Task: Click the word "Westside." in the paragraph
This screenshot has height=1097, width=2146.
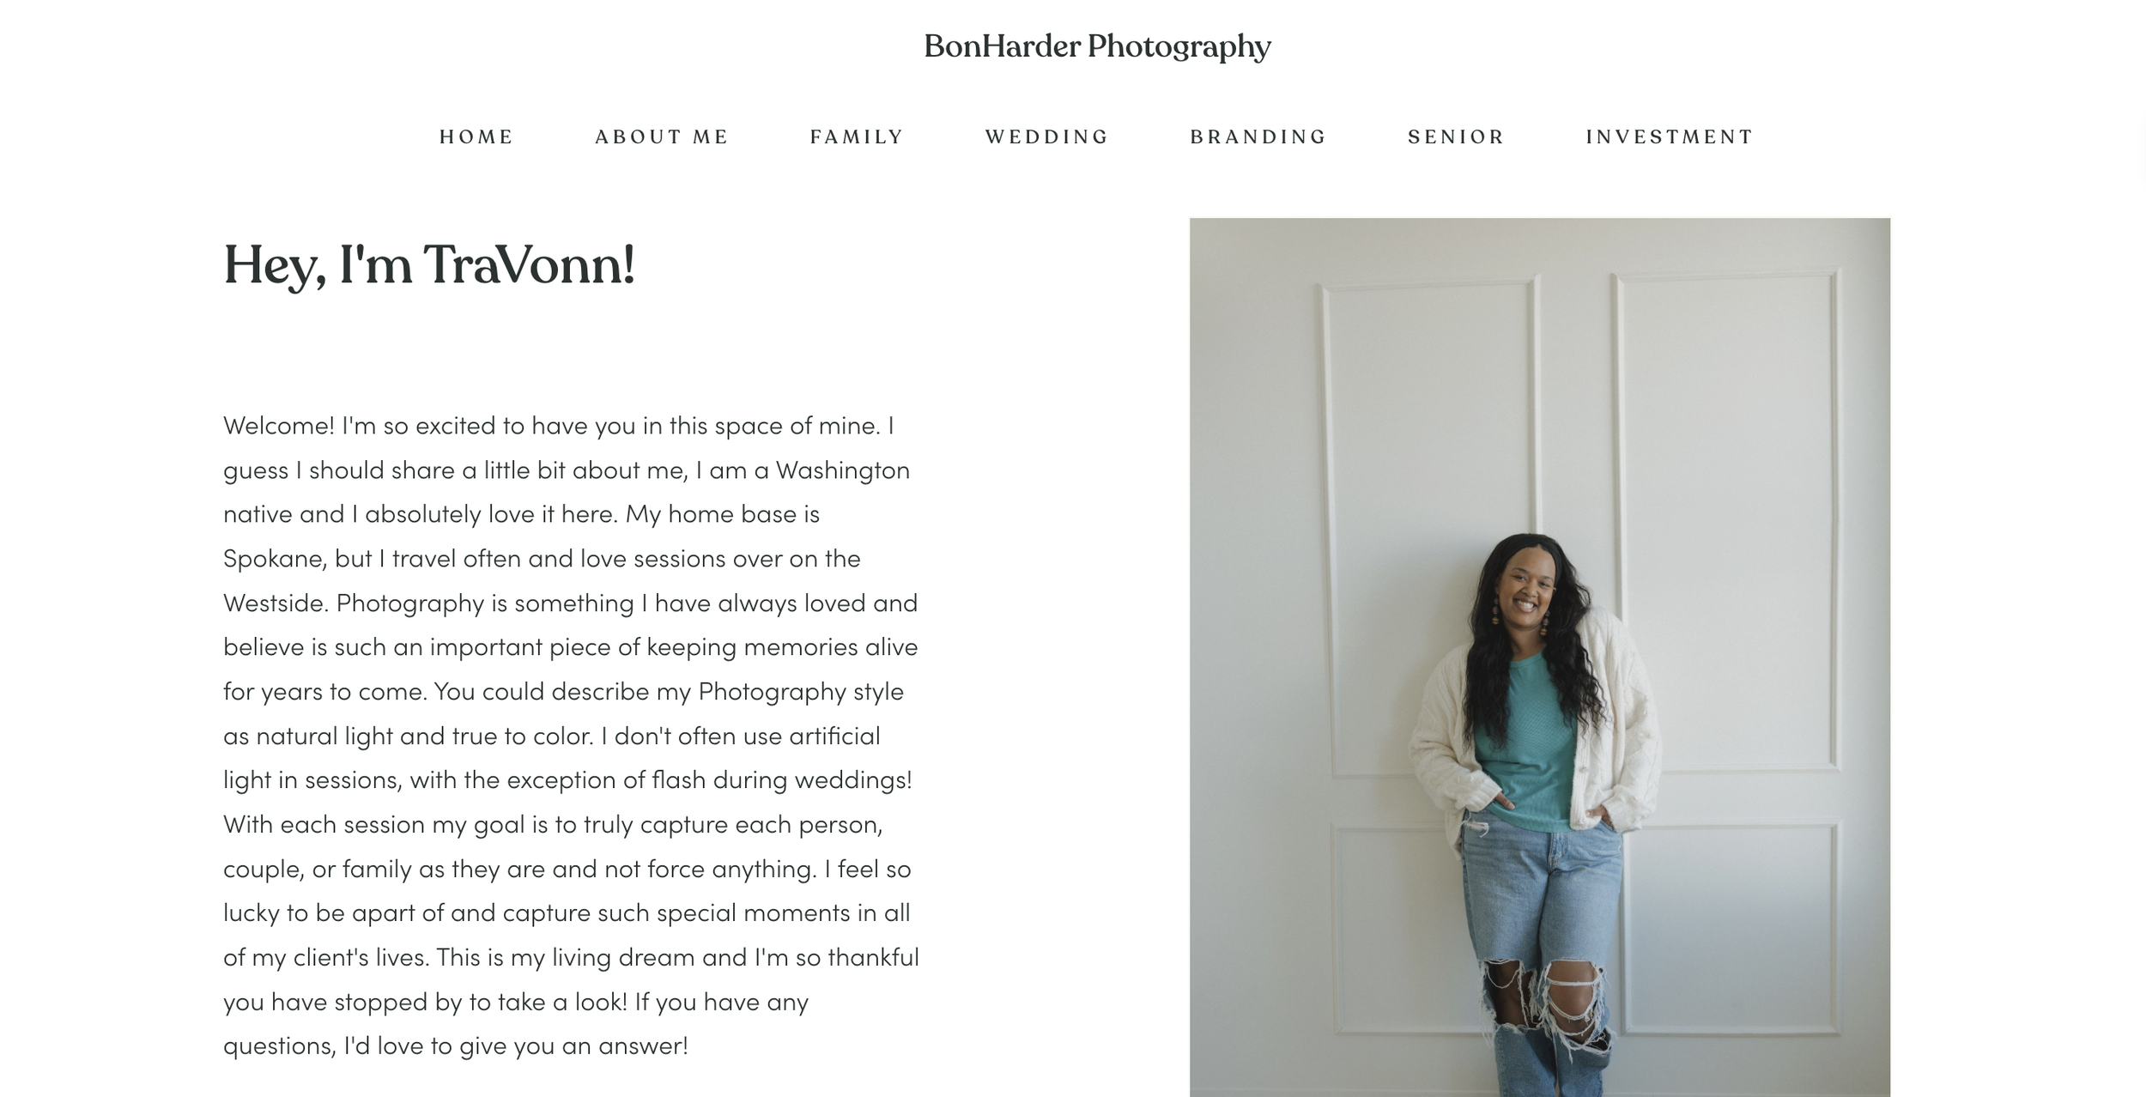Action: pyautogui.click(x=276, y=603)
